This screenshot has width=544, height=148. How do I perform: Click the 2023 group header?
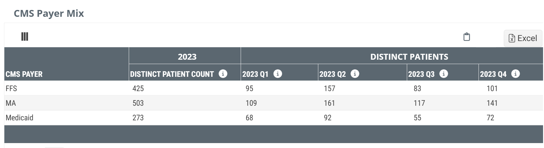click(x=187, y=57)
